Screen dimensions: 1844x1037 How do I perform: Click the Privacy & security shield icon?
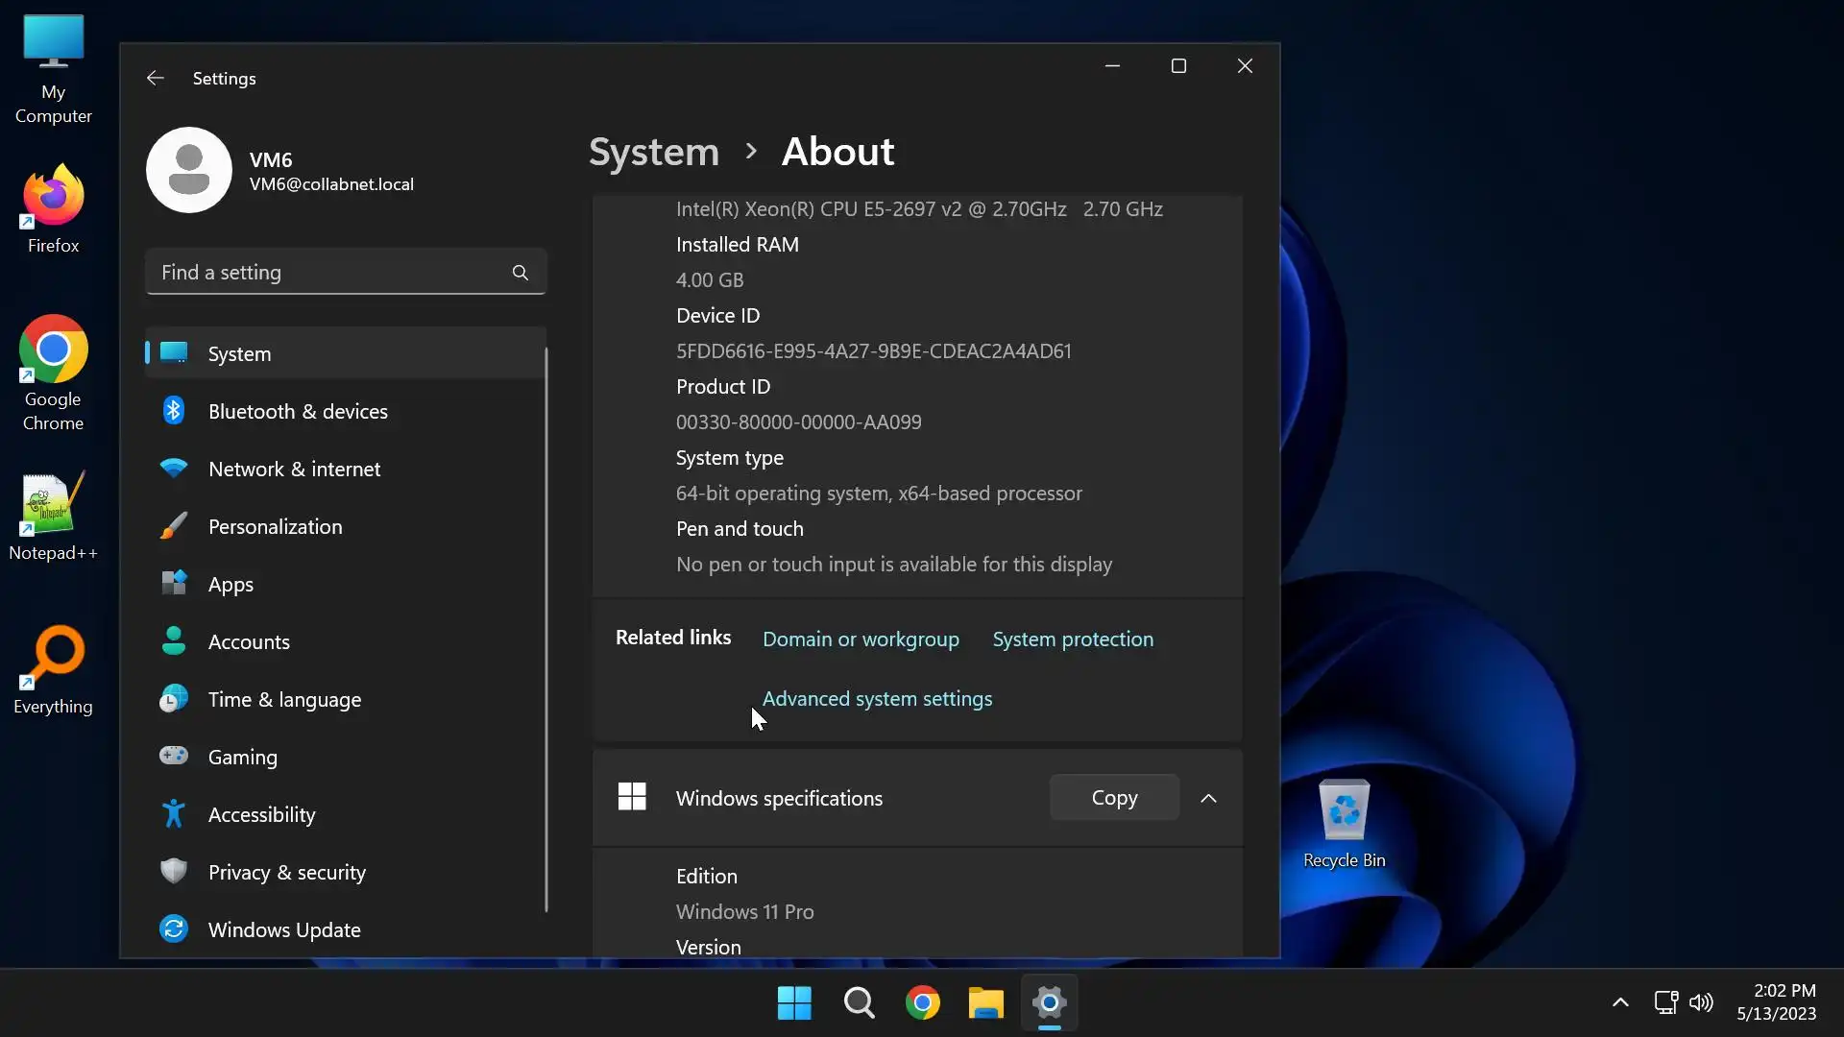tap(174, 872)
